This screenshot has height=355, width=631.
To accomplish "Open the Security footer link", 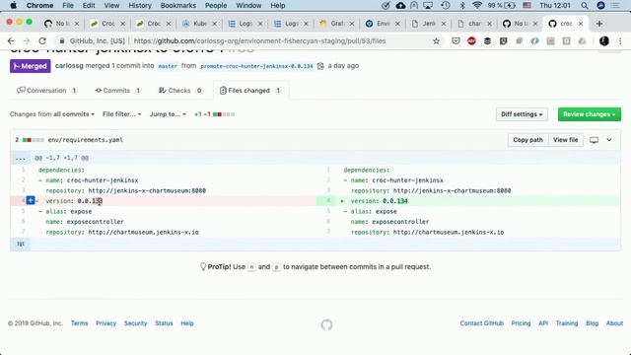I will point(136,323).
